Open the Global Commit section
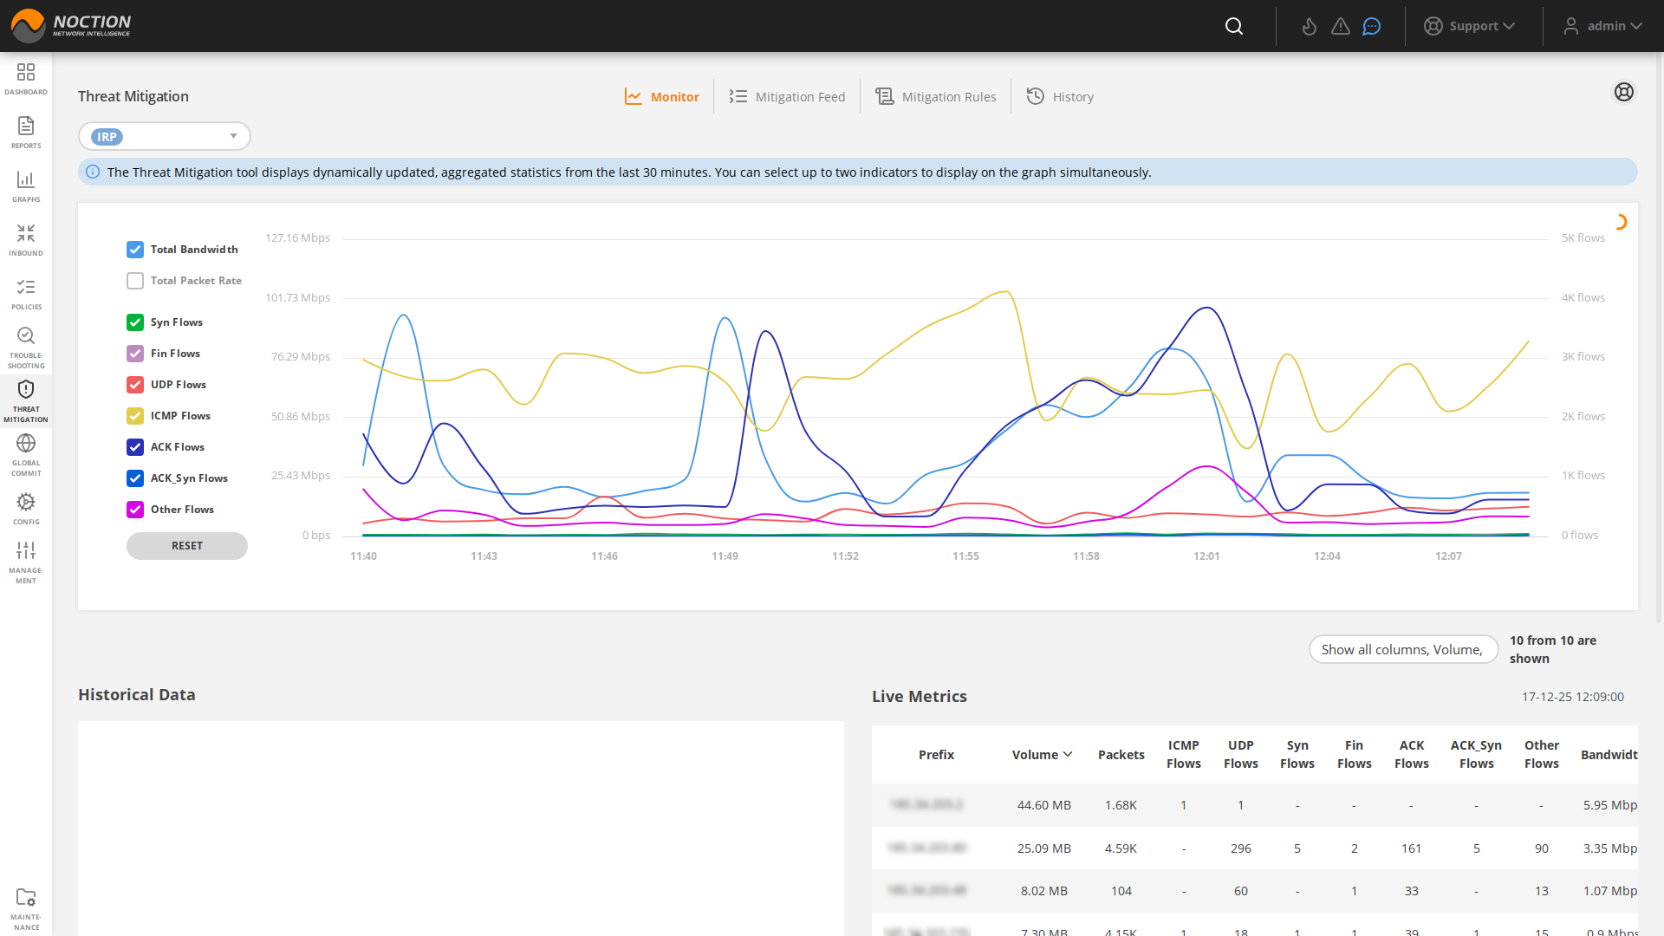 pyautogui.click(x=26, y=452)
